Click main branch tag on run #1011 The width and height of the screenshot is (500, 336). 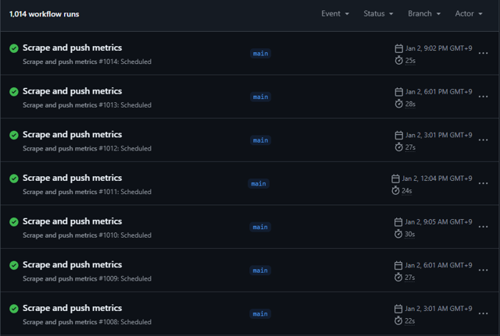259,184
